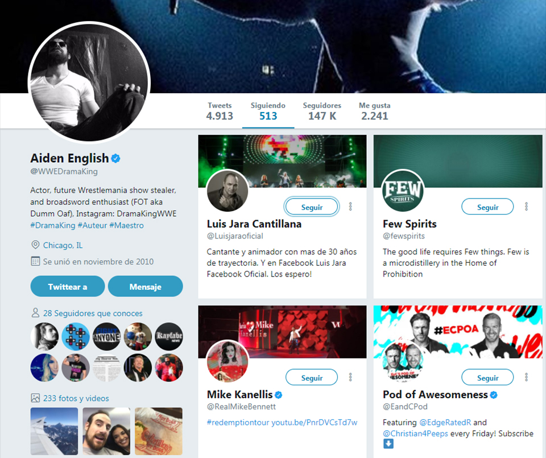Open Luis Jara Cantillana's avatar picture
The width and height of the screenshot is (546, 458).
pyautogui.click(x=227, y=191)
